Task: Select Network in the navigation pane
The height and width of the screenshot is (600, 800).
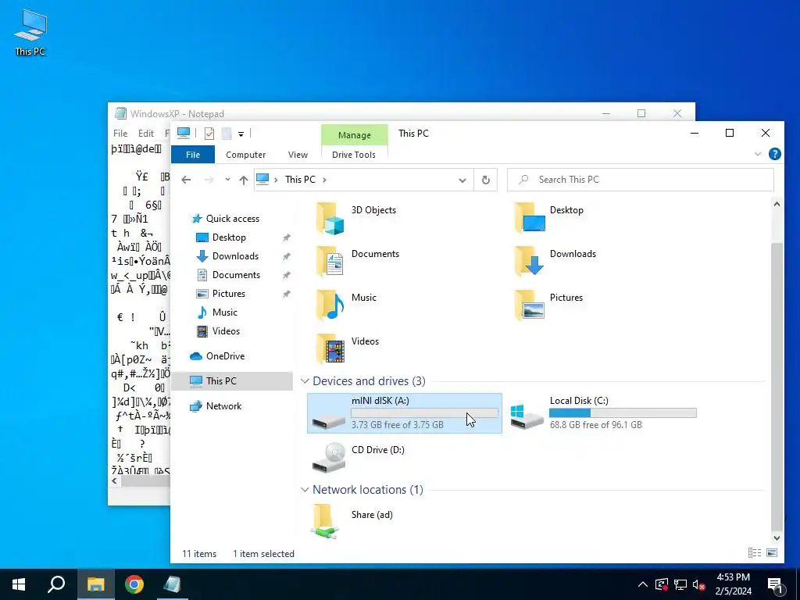Action: click(x=223, y=406)
